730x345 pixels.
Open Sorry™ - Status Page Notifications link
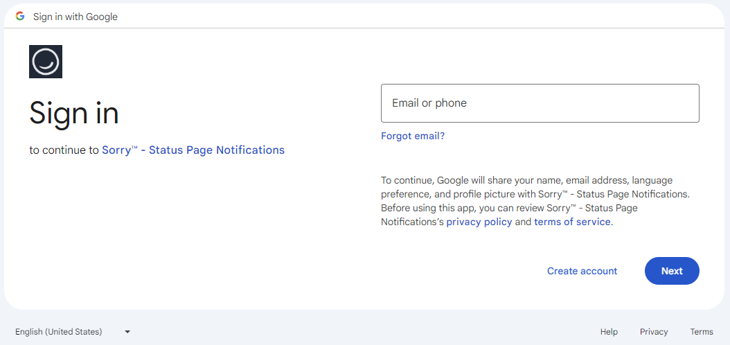[x=193, y=150]
